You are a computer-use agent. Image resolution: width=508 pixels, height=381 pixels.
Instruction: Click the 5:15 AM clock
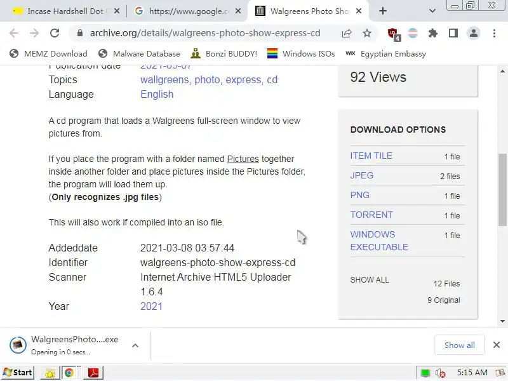point(472,373)
